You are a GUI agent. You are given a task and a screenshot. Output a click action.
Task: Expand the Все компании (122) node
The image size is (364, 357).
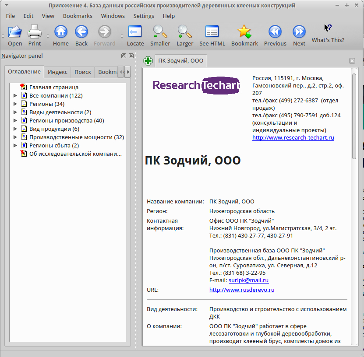pos(15,95)
